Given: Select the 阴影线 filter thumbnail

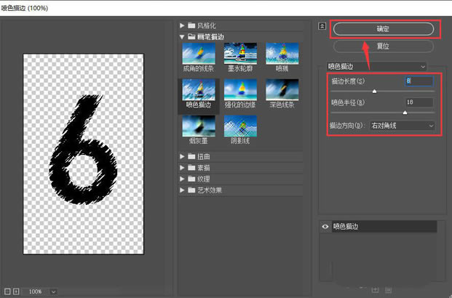Looking at the screenshot, I should pyautogui.click(x=240, y=126).
